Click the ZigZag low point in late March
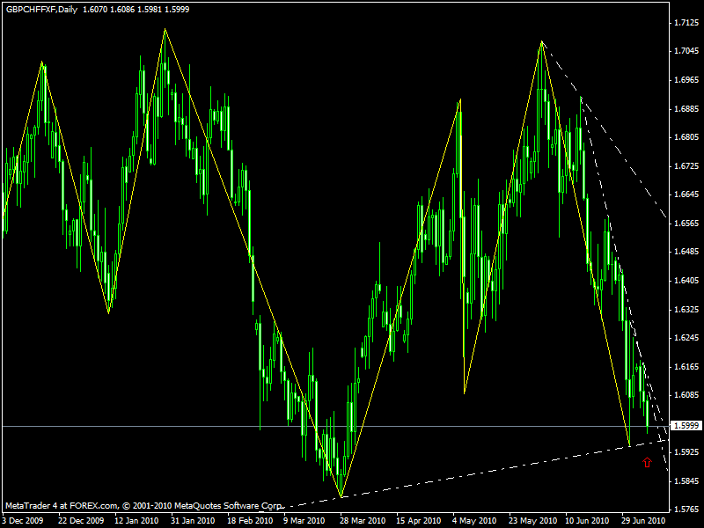Image resolution: width=704 pixels, height=528 pixels. pos(341,497)
